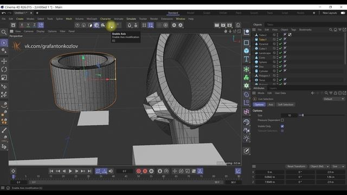Image resolution: width=347 pixels, height=195 pixels.
Task: Select the Cylinder object in Objects list
Action: click(264, 71)
